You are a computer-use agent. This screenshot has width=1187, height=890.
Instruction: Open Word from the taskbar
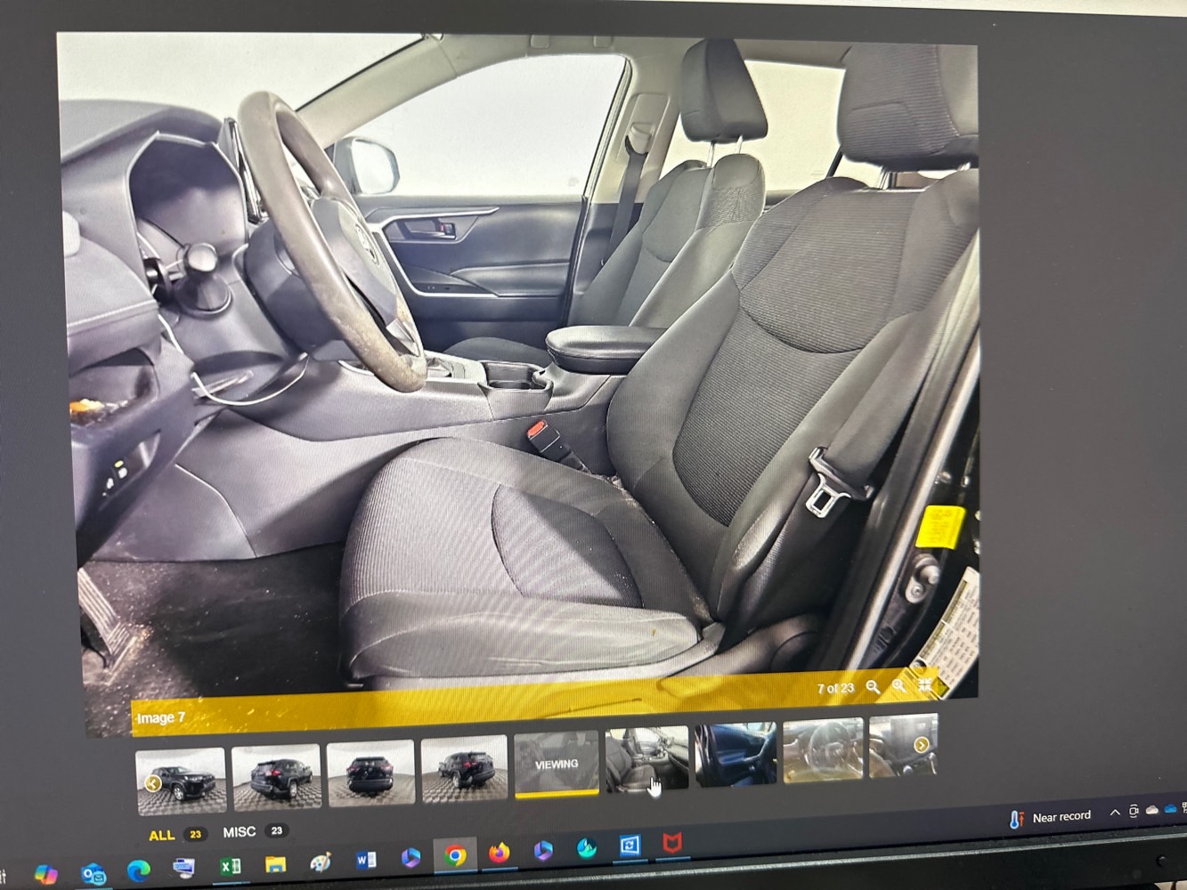pyautogui.click(x=365, y=860)
